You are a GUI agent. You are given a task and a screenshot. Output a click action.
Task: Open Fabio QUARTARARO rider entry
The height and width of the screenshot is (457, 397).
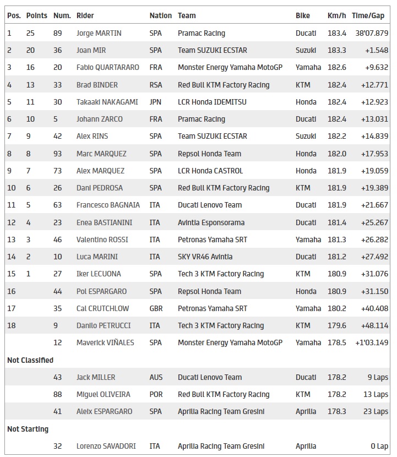click(x=107, y=67)
